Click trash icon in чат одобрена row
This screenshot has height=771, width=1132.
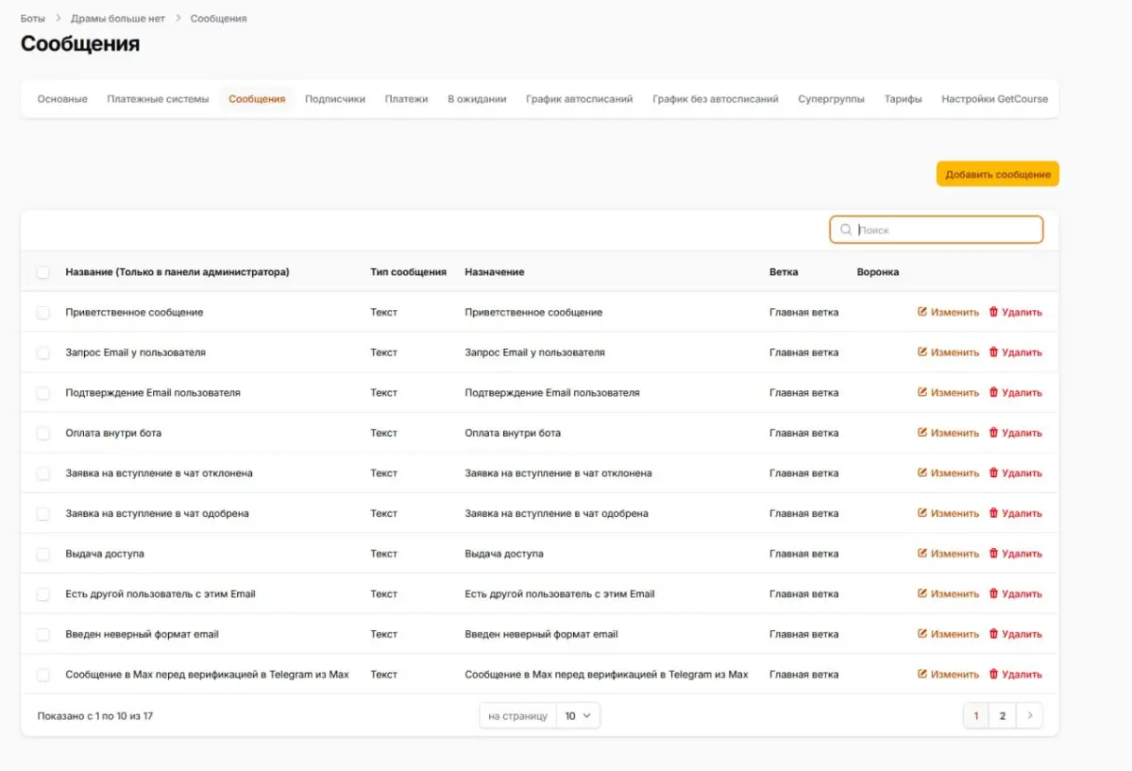click(x=993, y=513)
